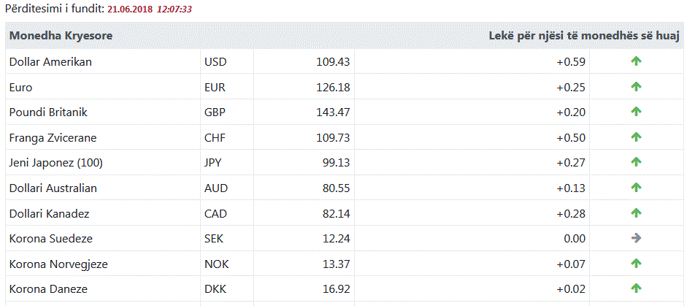
Task: Click the up arrow in AUD row
Action: pos(636,188)
